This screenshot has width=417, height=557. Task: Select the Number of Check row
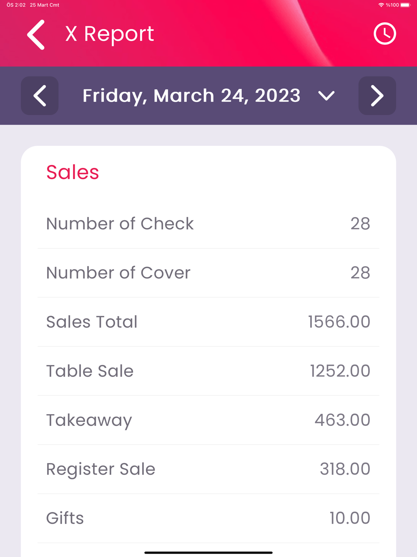(208, 224)
